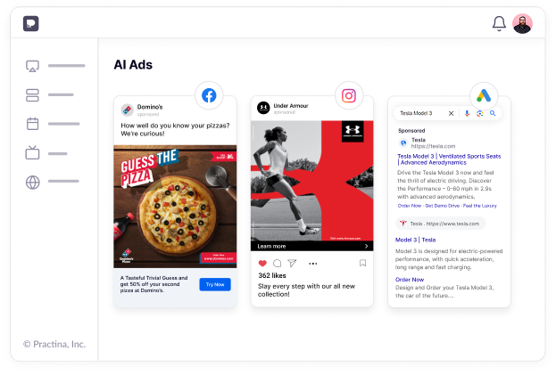Open the calendar sidebar icon
This screenshot has width=556, height=375.
point(32,124)
